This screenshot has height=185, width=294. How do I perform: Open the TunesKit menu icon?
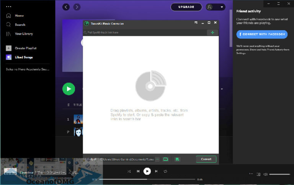(196, 23)
